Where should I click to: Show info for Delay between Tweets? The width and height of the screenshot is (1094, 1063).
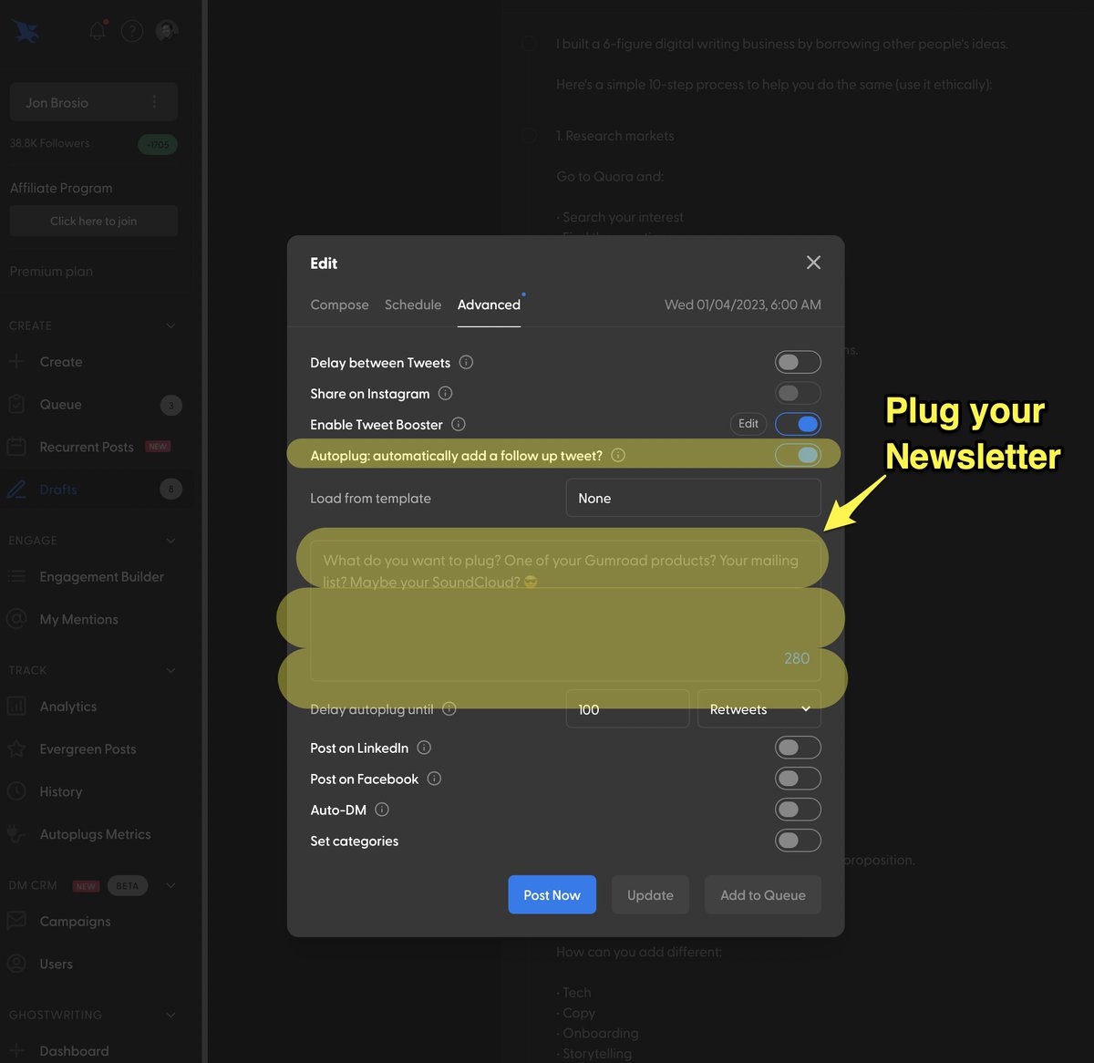[466, 362]
